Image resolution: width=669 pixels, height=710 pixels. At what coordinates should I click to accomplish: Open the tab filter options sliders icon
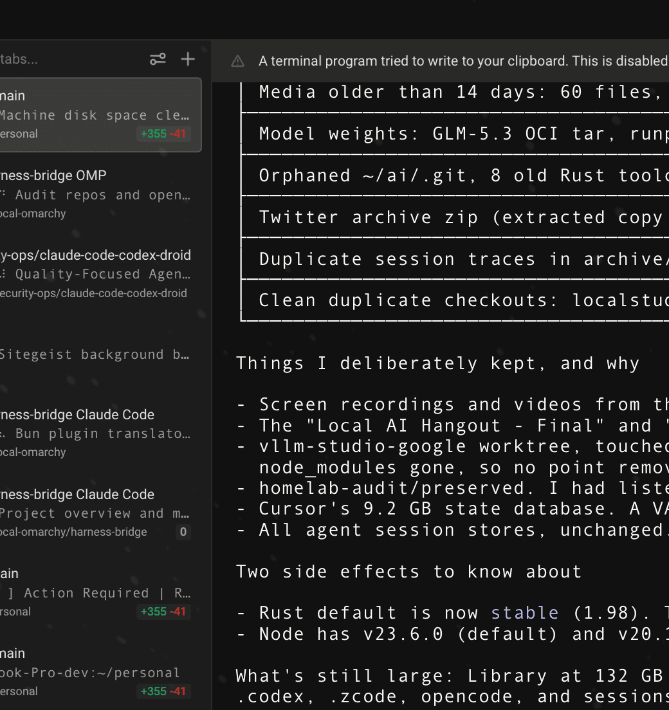158,59
